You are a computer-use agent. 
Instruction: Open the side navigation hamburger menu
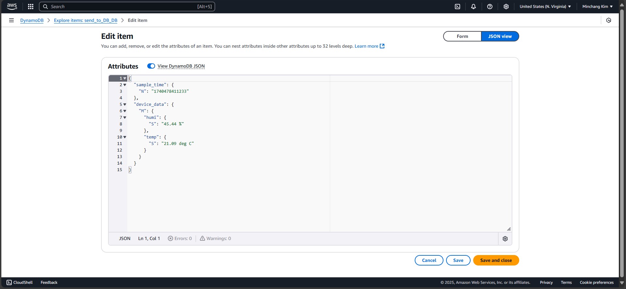[11, 20]
